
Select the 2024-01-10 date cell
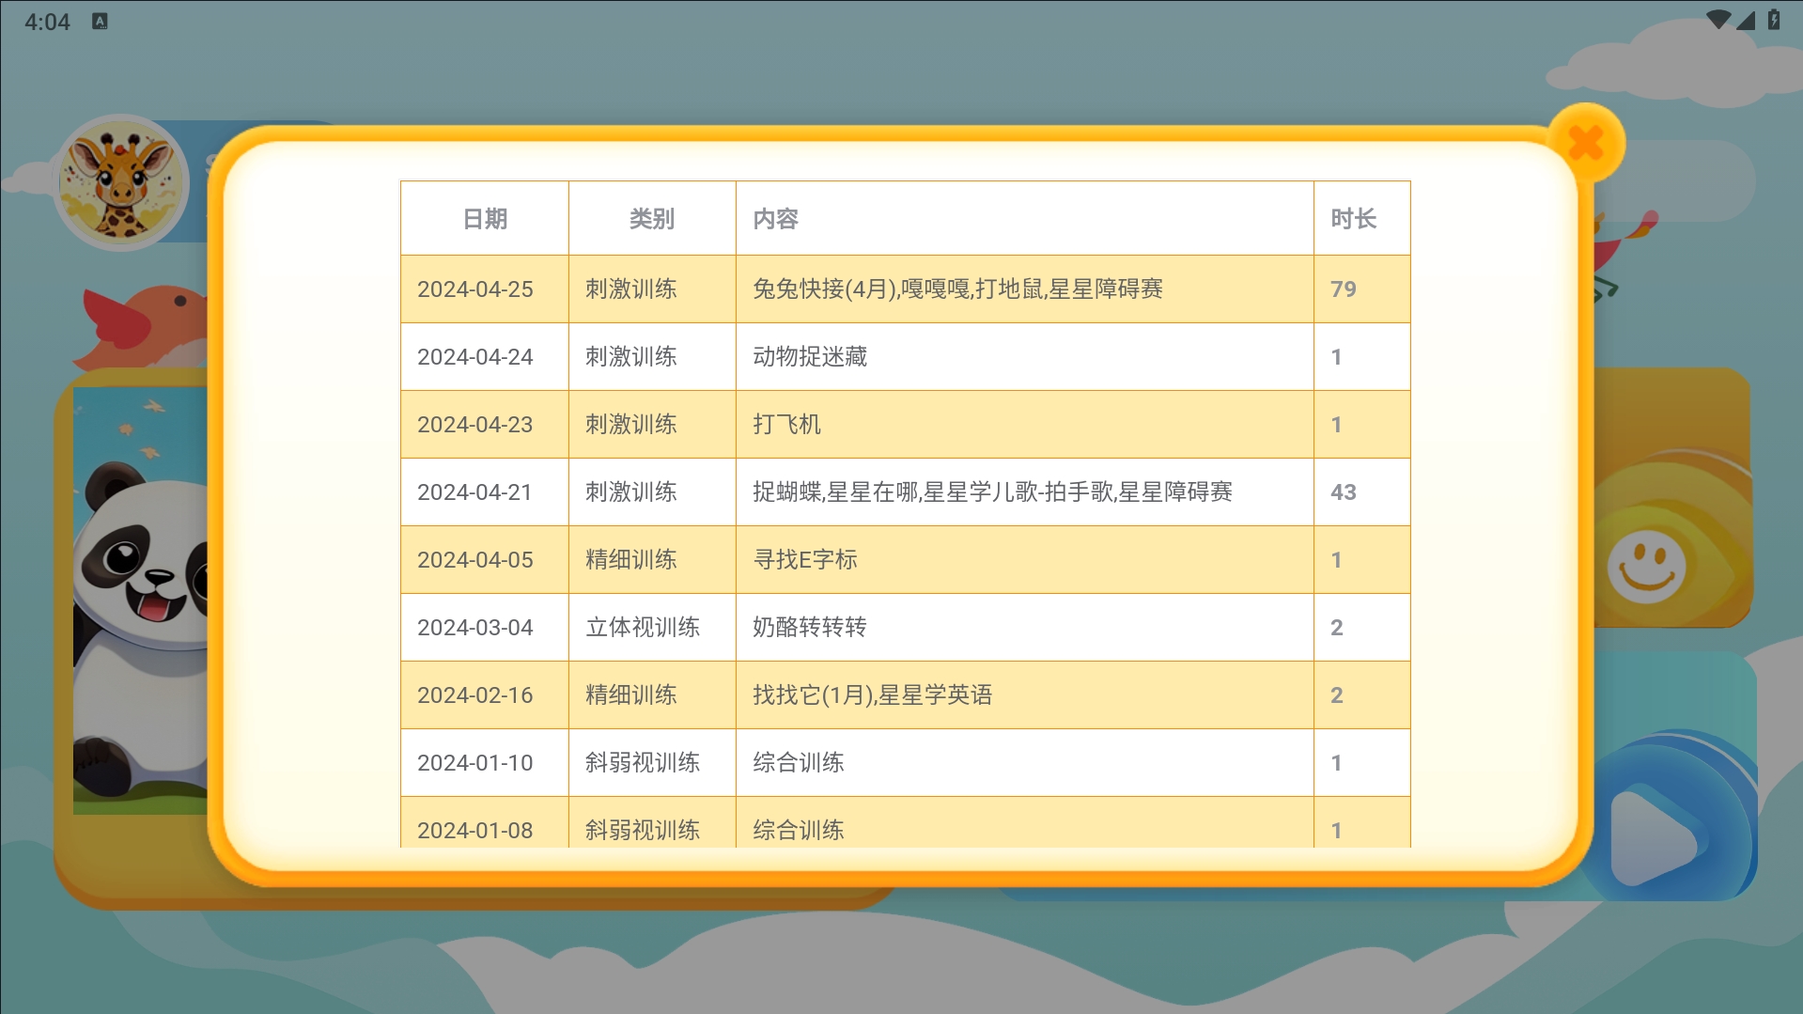coord(475,763)
